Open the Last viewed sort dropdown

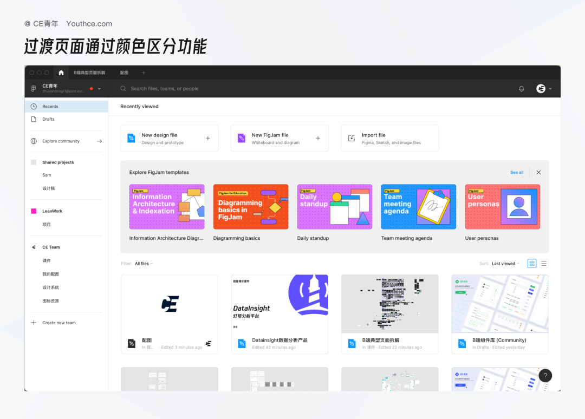click(505, 264)
